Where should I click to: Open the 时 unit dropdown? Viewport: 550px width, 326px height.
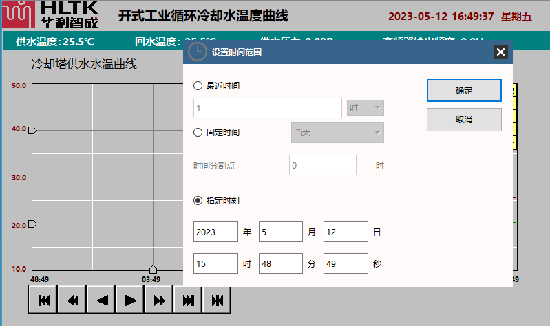[366, 108]
